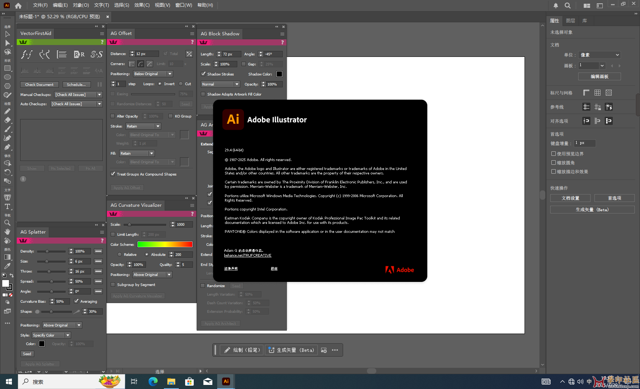
Task: Select Relative radio in Curvature Visualizer
Action: pos(120,254)
